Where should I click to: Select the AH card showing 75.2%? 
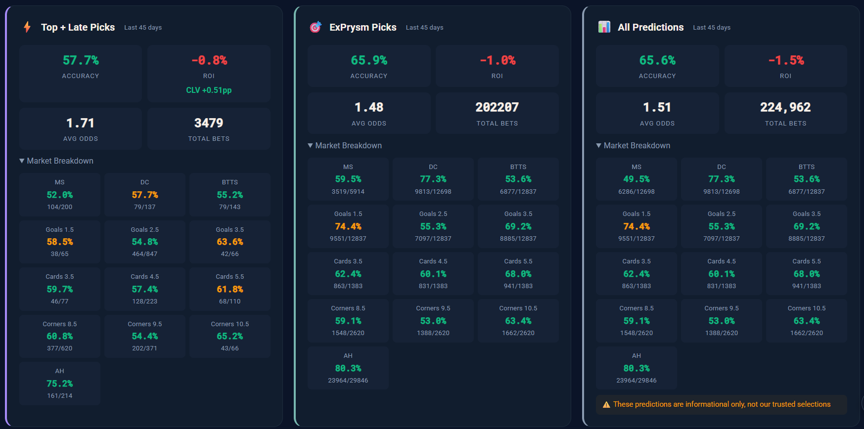[x=60, y=384]
